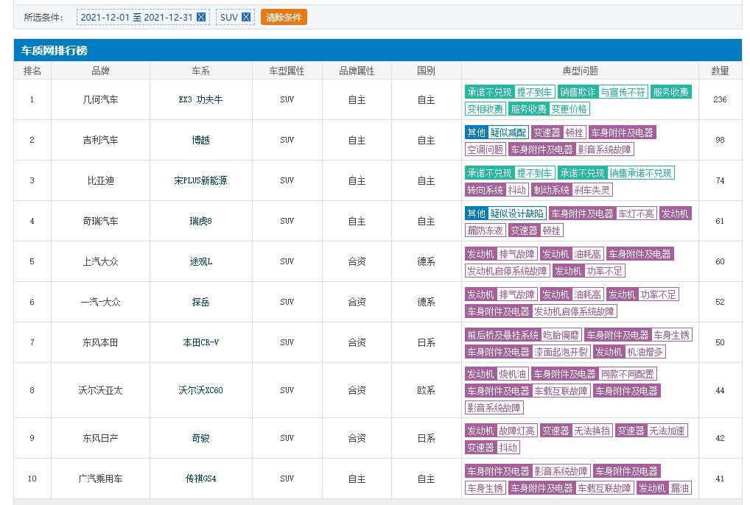Select the 东风本田 brand cell
Screen dimensions: 750x505
(x=100, y=342)
